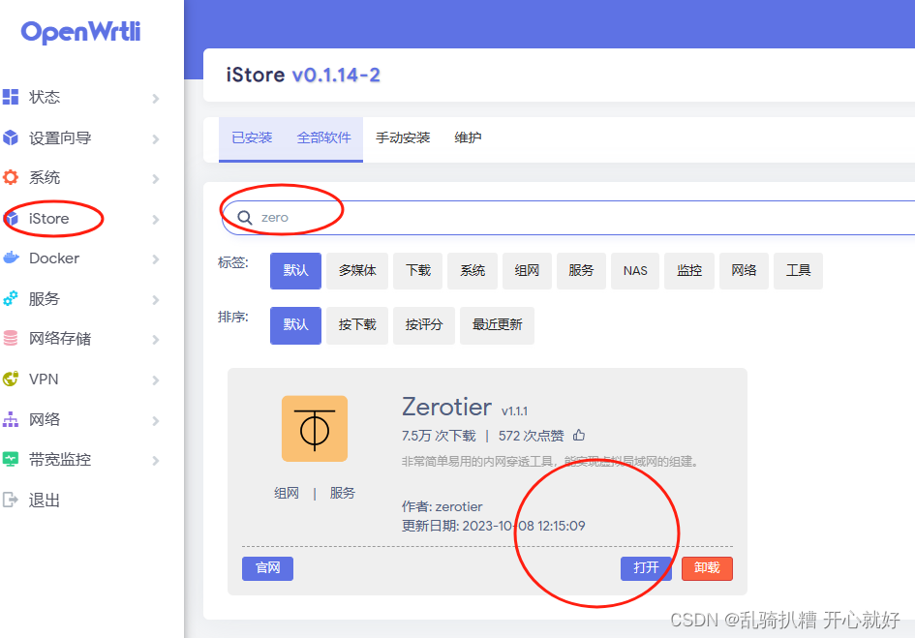Click the iStore v0.1.14-2 heading
The image size is (915, 638).
(x=303, y=75)
